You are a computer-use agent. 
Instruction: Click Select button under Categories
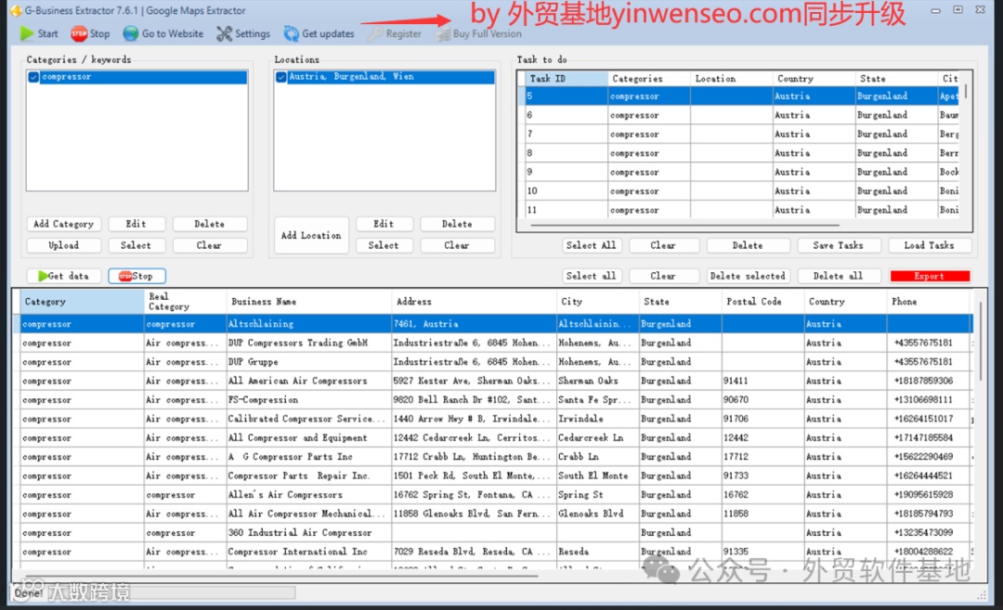137,245
